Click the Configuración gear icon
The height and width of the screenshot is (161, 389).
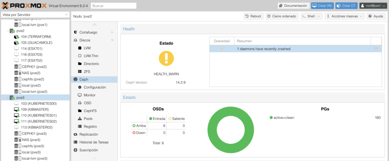pos(80,87)
